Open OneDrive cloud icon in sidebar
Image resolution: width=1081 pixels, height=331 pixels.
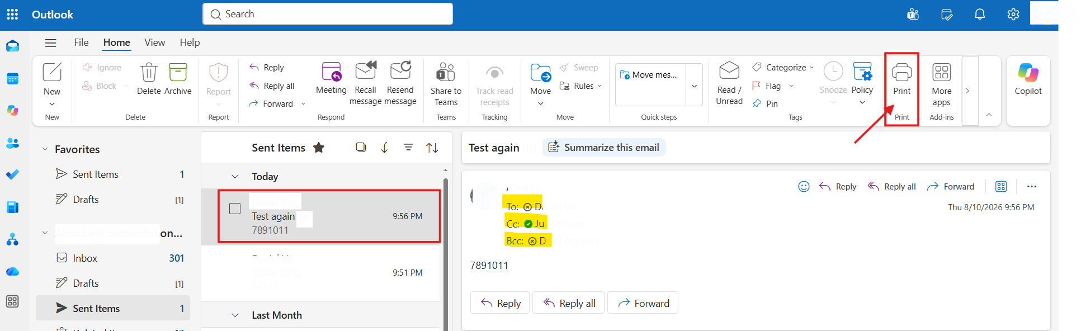pyautogui.click(x=12, y=272)
